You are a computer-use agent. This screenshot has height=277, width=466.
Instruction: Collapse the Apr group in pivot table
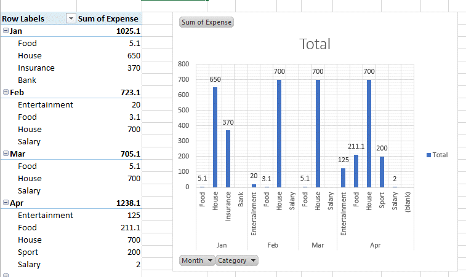[6, 203]
